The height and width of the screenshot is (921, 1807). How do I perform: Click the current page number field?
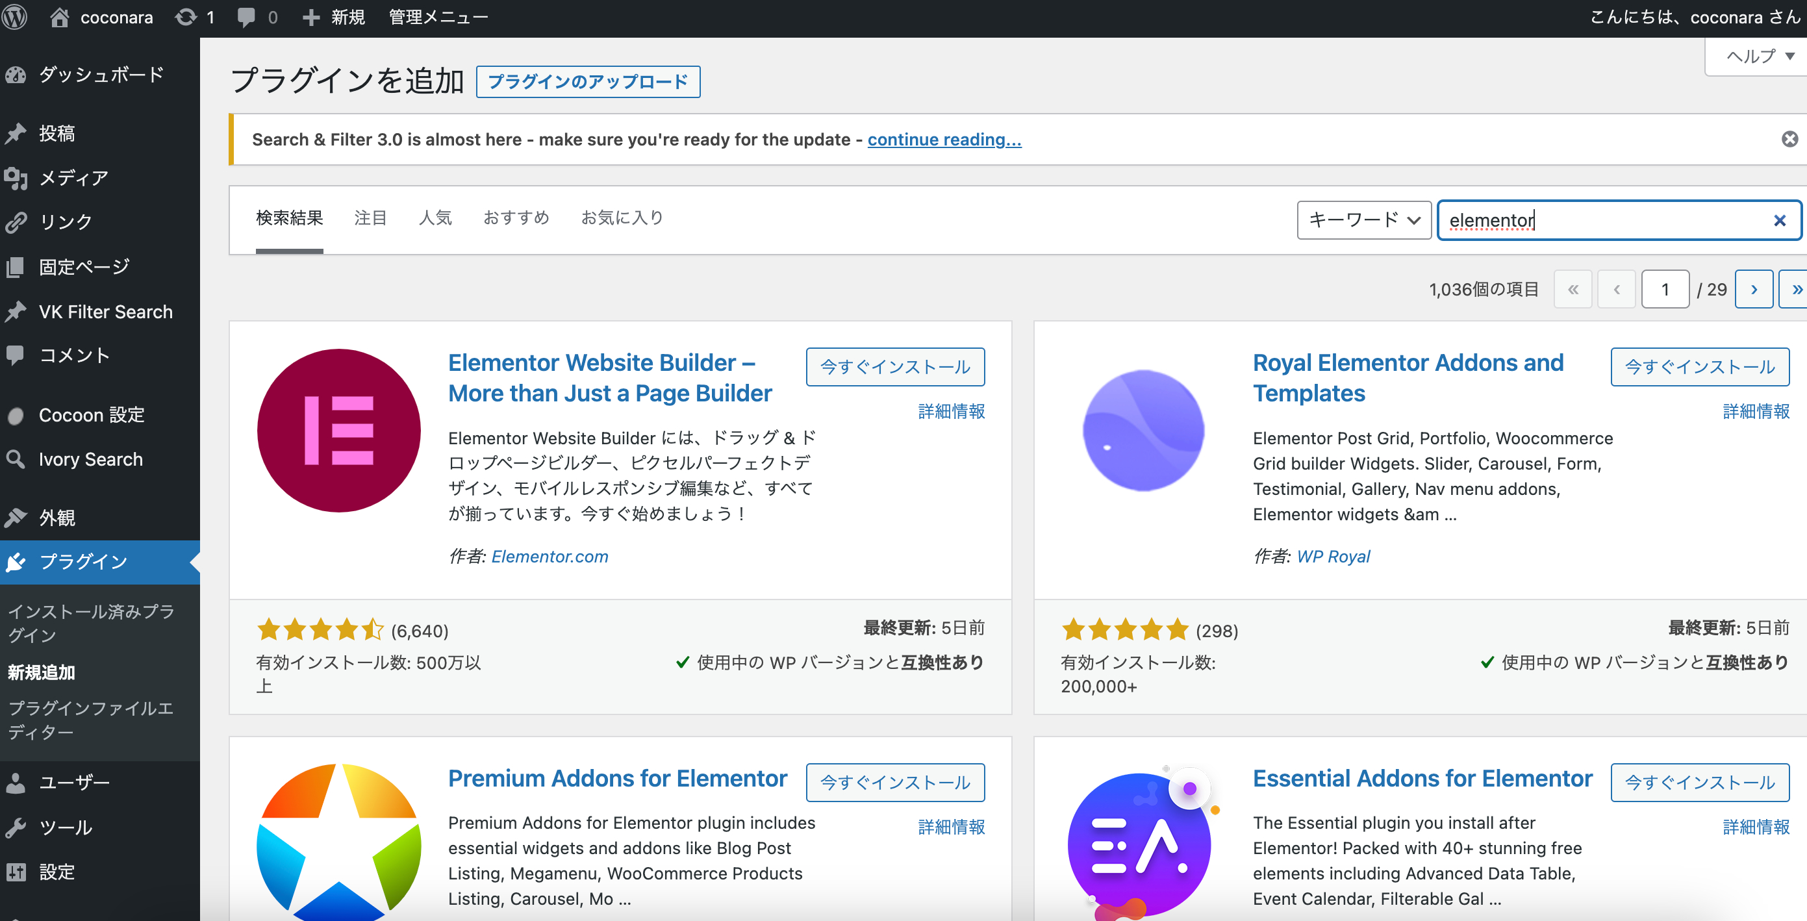click(1665, 289)
